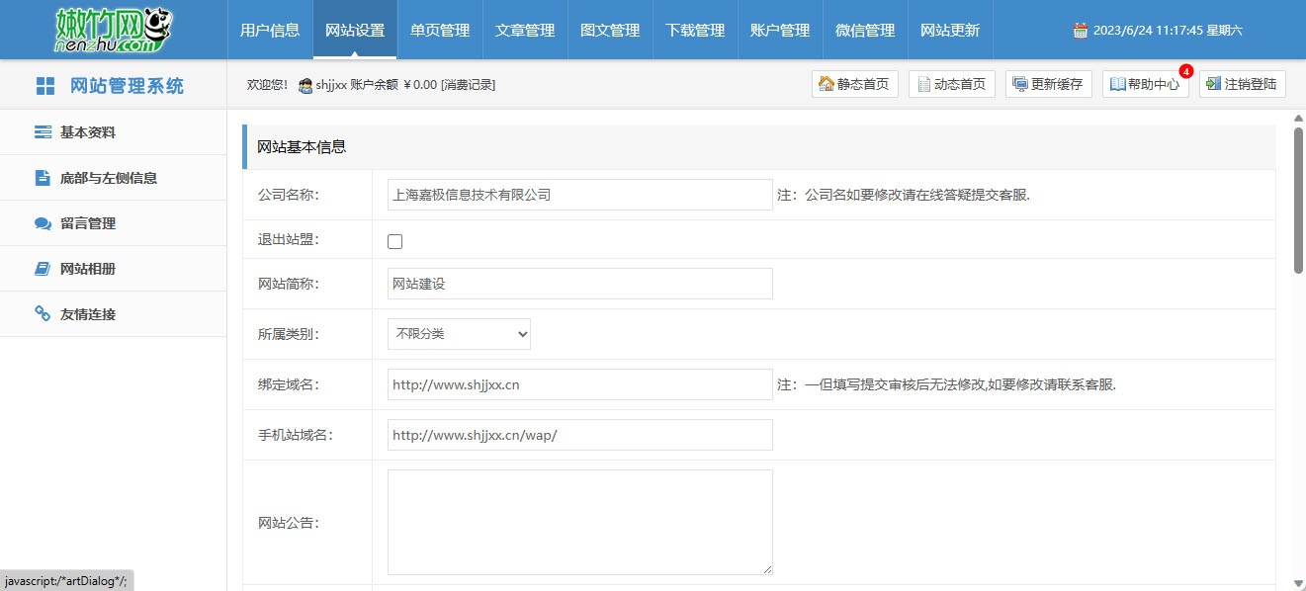Click the 嫩竹网 panda logo
Viewport: 1306px width, 591px height.
click(x=113, y=30)
